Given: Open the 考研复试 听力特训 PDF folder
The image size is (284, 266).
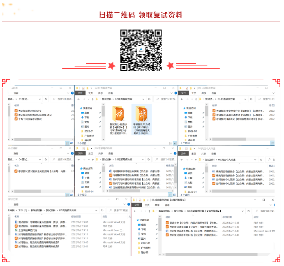Looking at the screenshot, I should [x=142, y=120].
